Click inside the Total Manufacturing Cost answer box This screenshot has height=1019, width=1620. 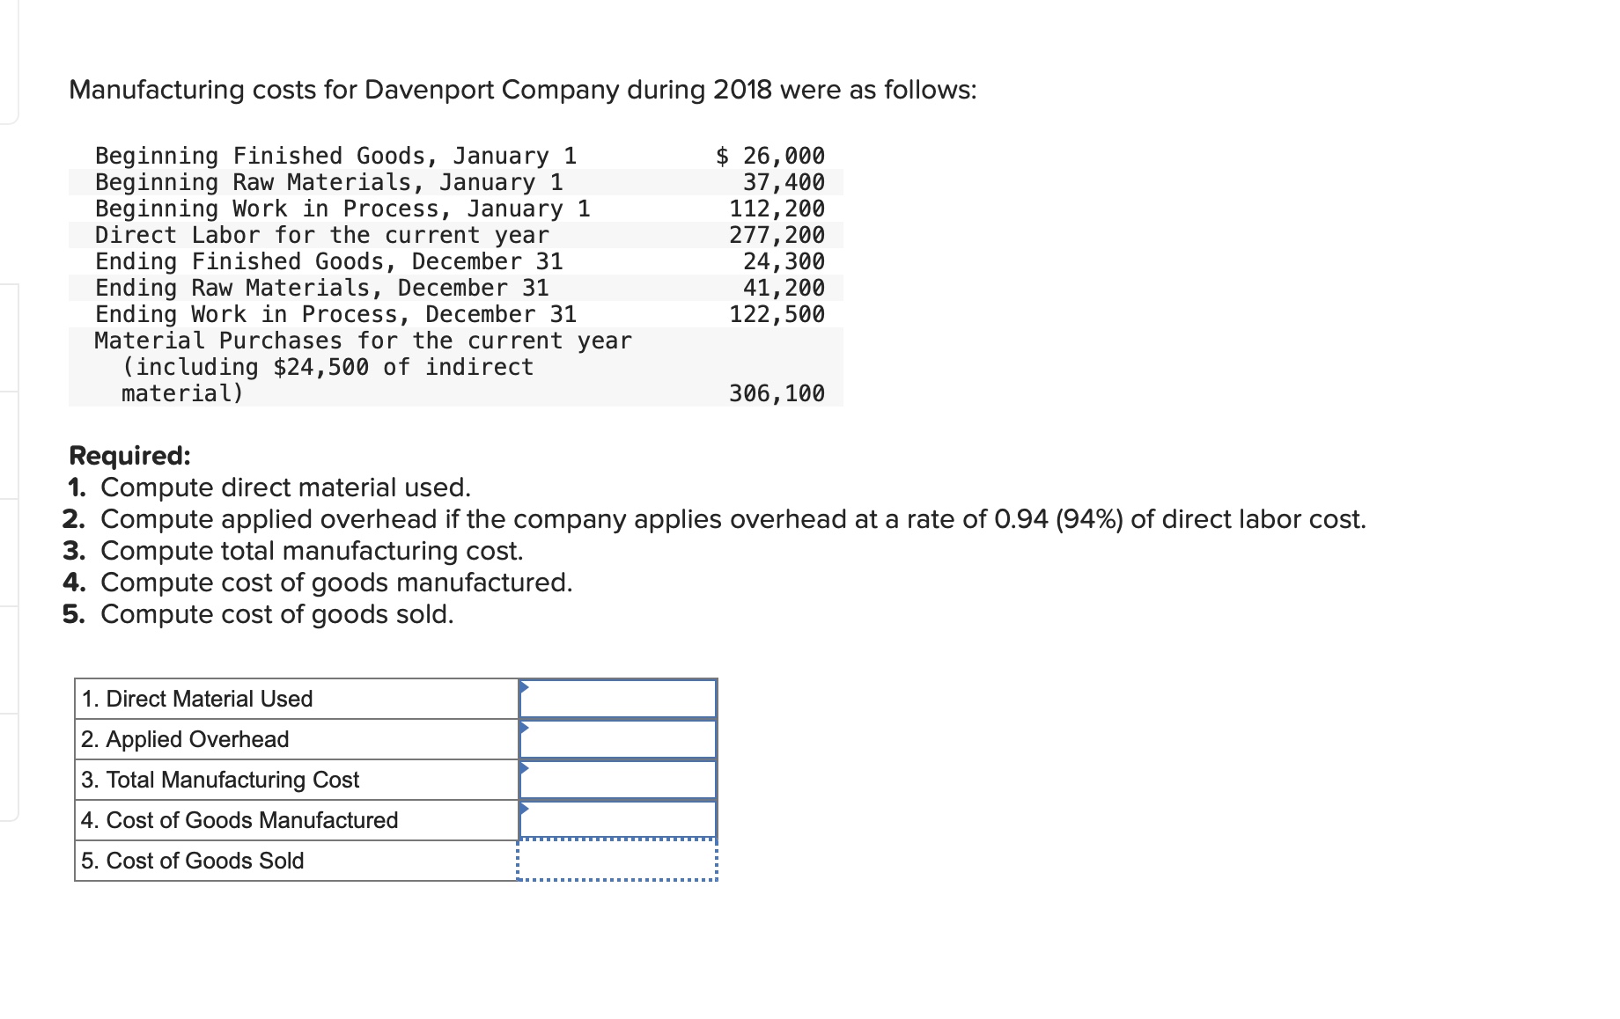click(x=616, y=780)
